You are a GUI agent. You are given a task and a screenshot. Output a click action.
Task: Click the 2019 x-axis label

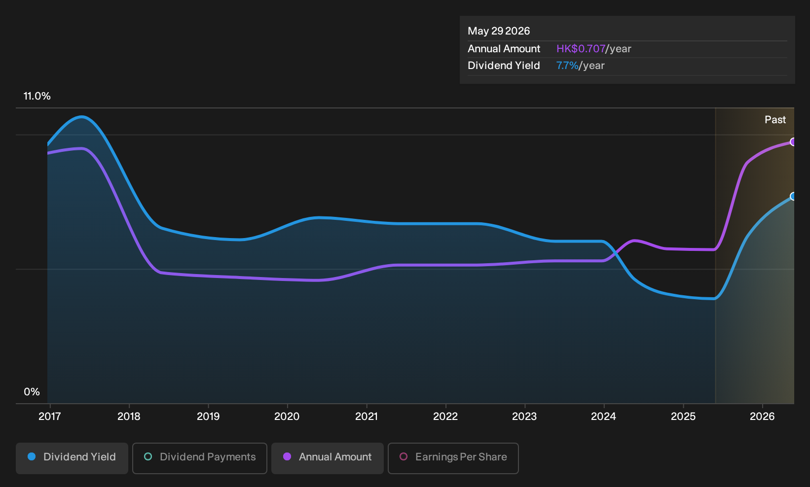(208, 417)
